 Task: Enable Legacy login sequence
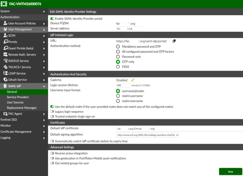click(52, 112)
